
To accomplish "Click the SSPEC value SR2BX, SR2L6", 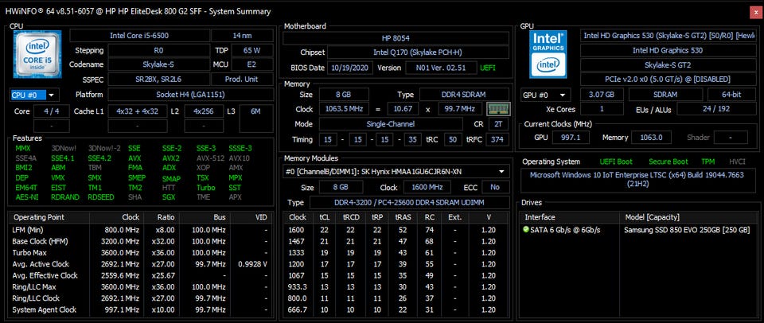I will [159, 79].
